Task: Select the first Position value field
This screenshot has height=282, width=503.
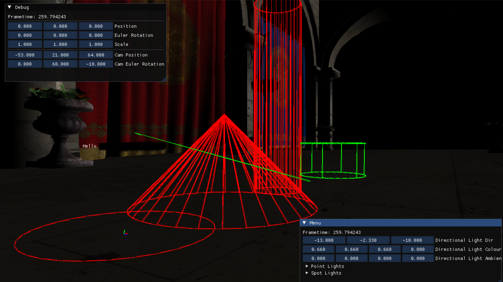Action: click(x=25, y=26)
